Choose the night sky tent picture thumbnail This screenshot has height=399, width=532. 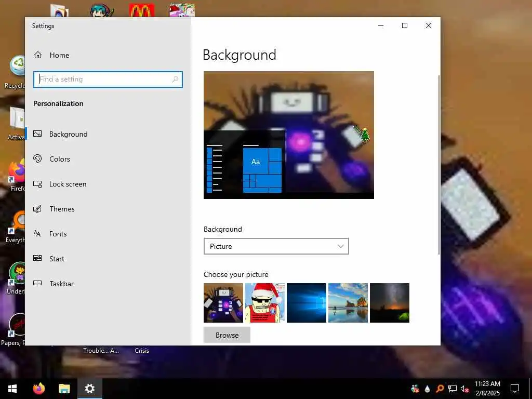point(390,303)
